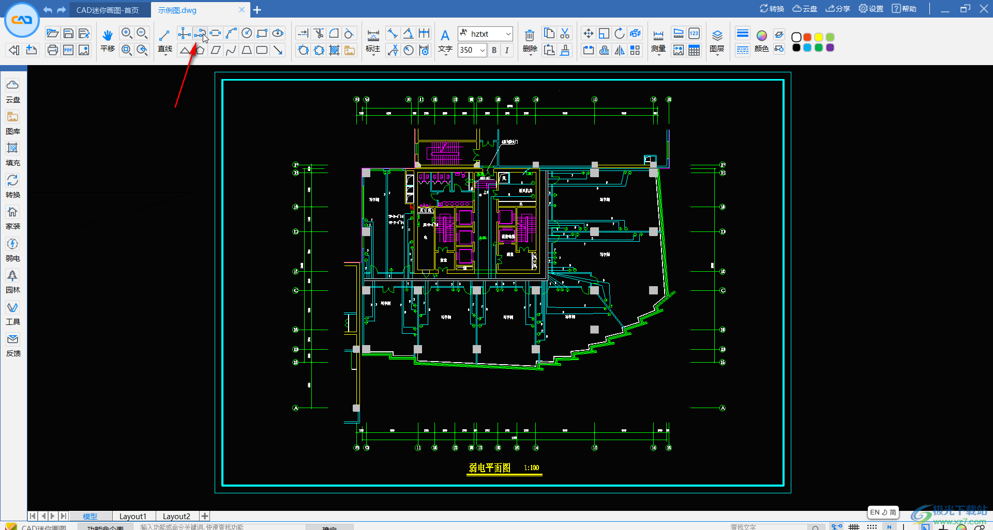Switch to the CAD迷你画图-首页 tab
The height and width of the screenshot is (530, 993).
click(x=108, y=10)
